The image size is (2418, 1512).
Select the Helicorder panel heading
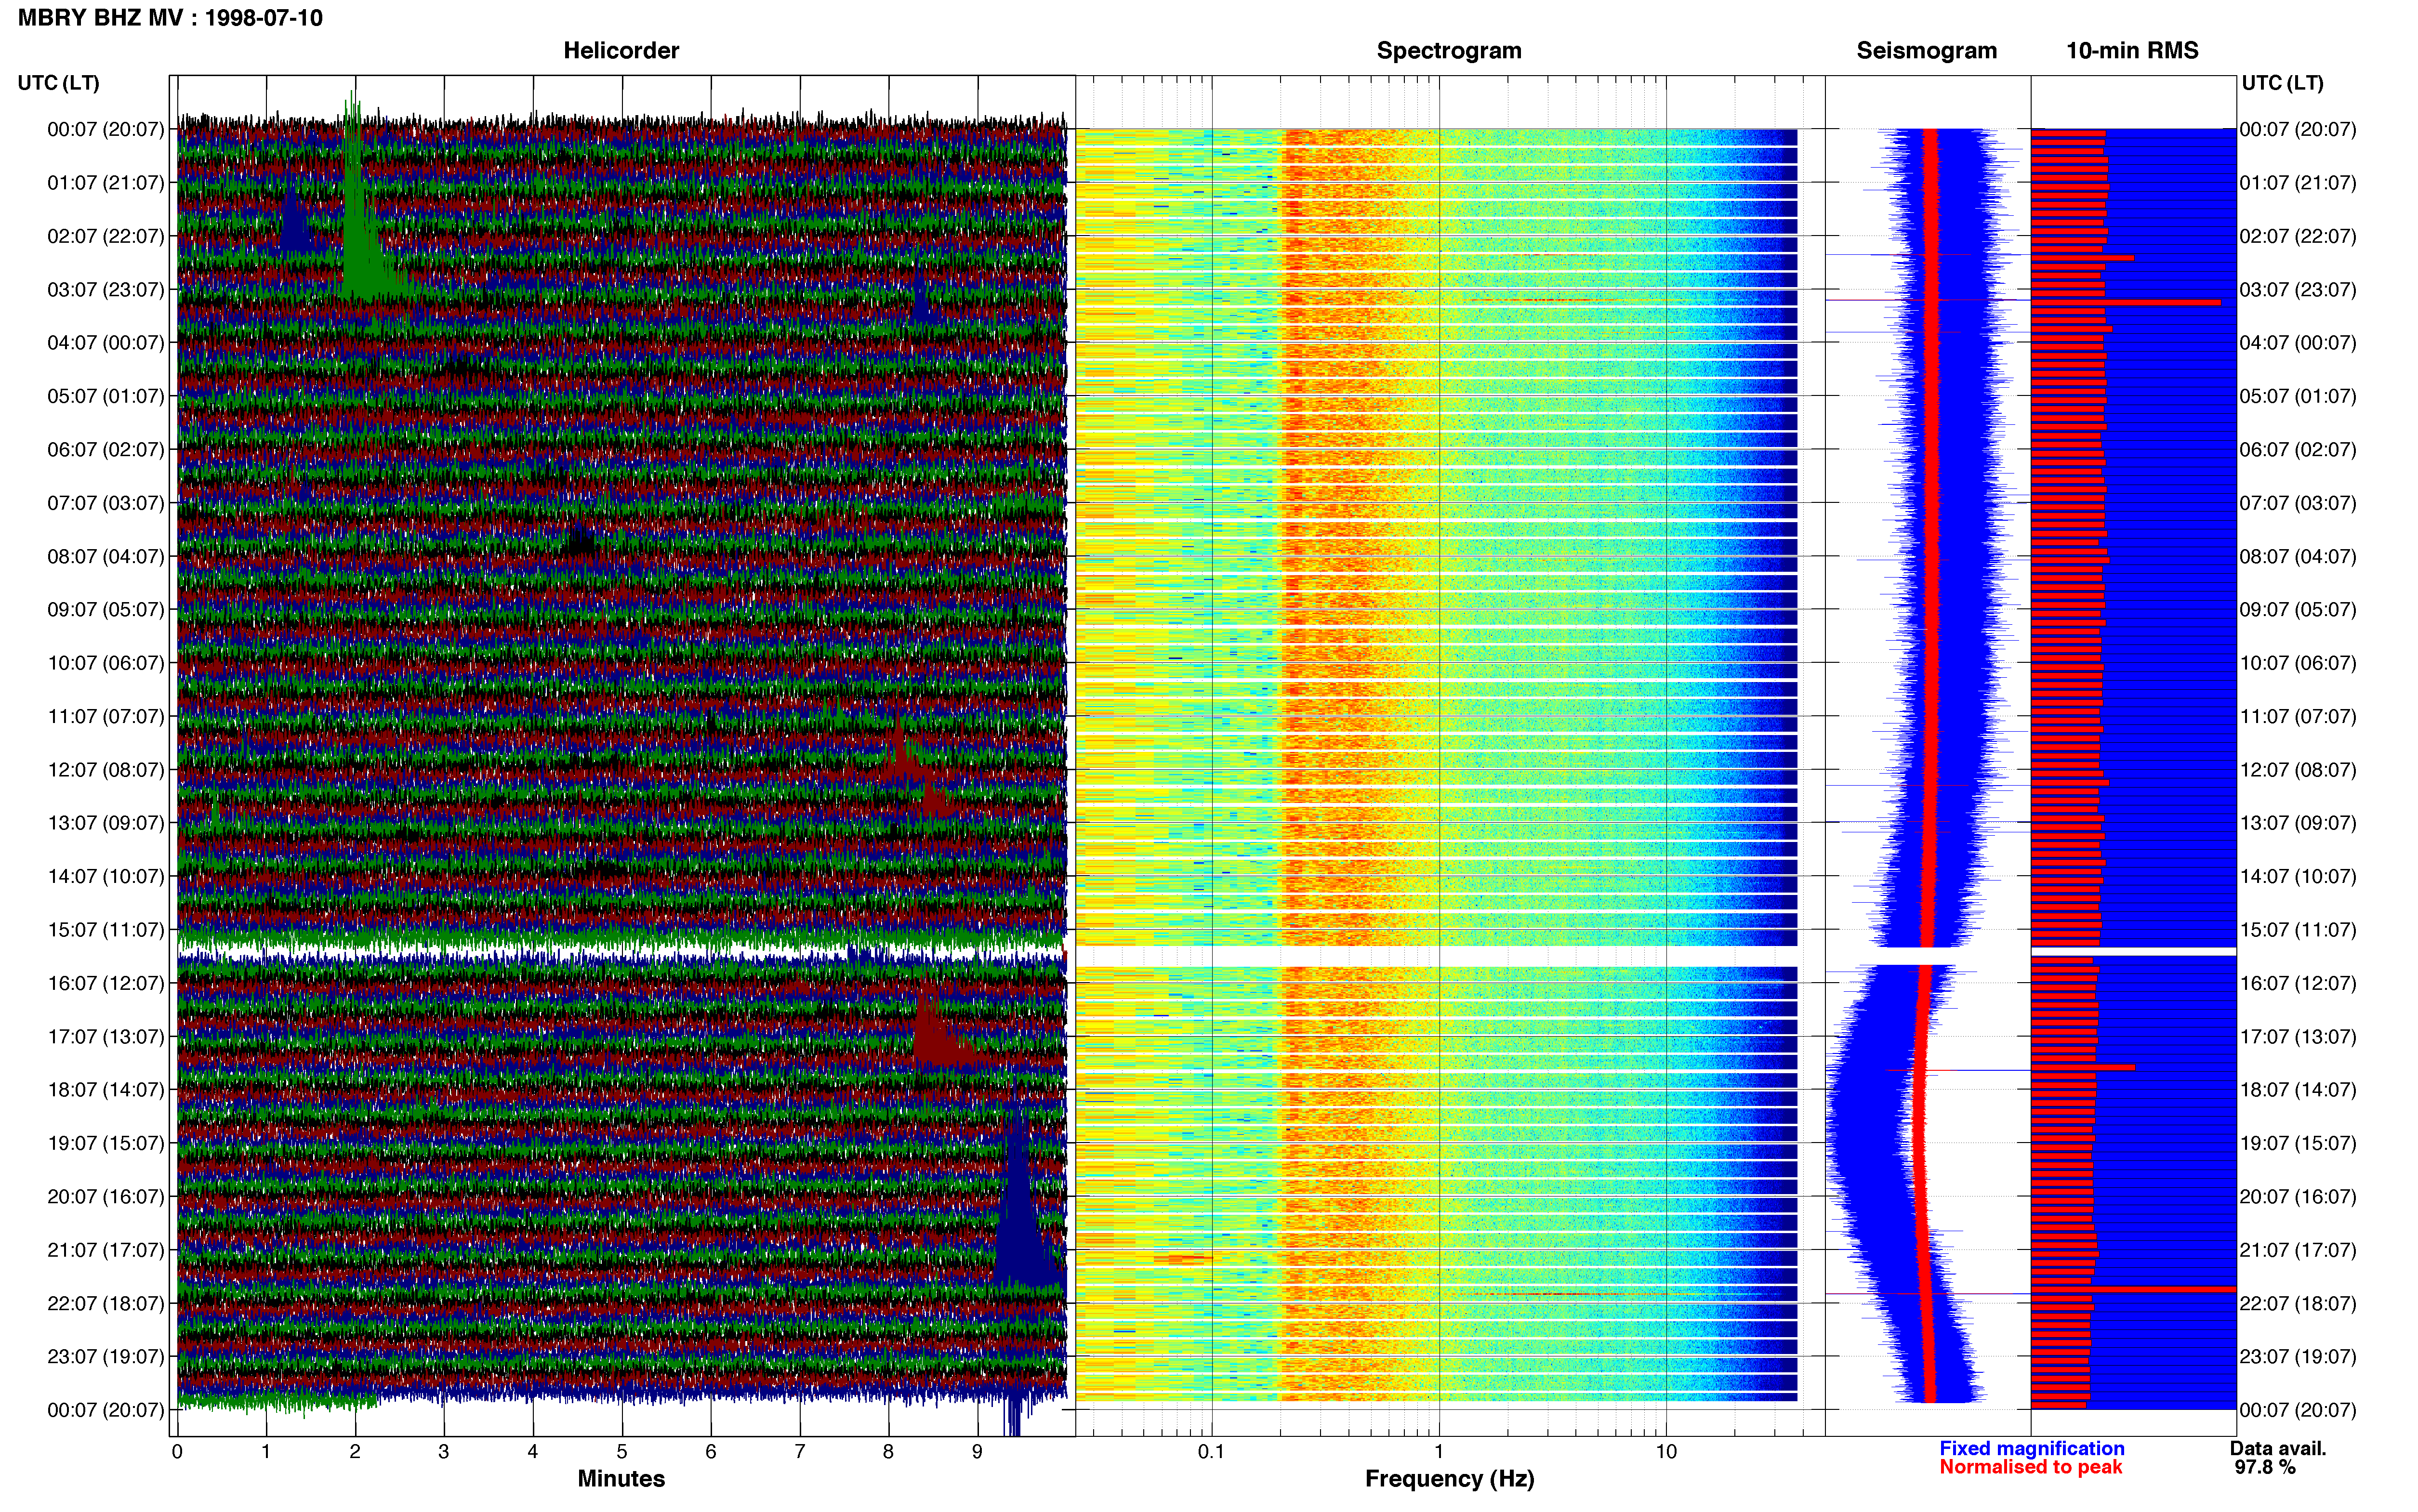click(x=621, y=50)
